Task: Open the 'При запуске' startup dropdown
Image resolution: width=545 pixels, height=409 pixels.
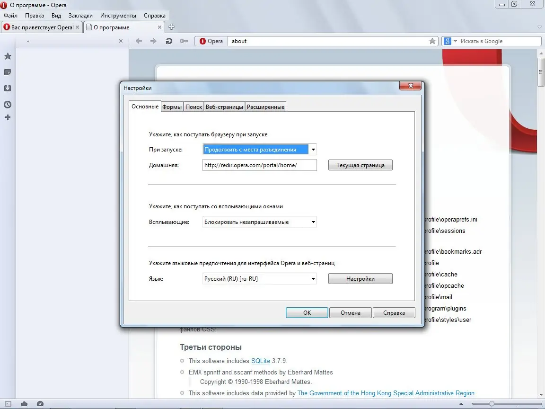Action: [313, 150]
